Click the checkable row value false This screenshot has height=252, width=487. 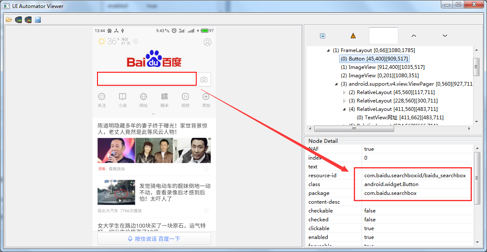(x=370, y=211)
